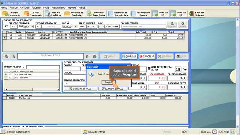Click the ELIMINAR DETALLE button

tap(112, 88)
